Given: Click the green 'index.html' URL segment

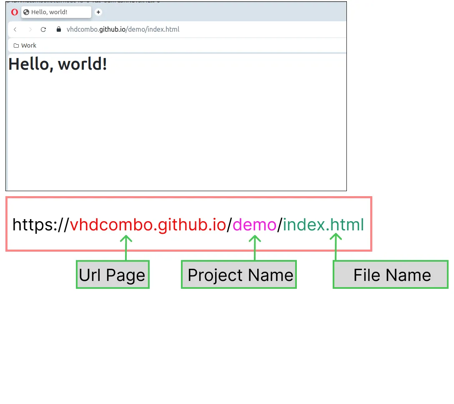Looking at the screenshot, I should 324,225.
